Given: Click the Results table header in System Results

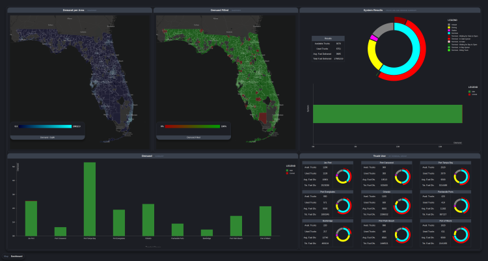Looking at the screenshot, I should (x=328, y=38).
